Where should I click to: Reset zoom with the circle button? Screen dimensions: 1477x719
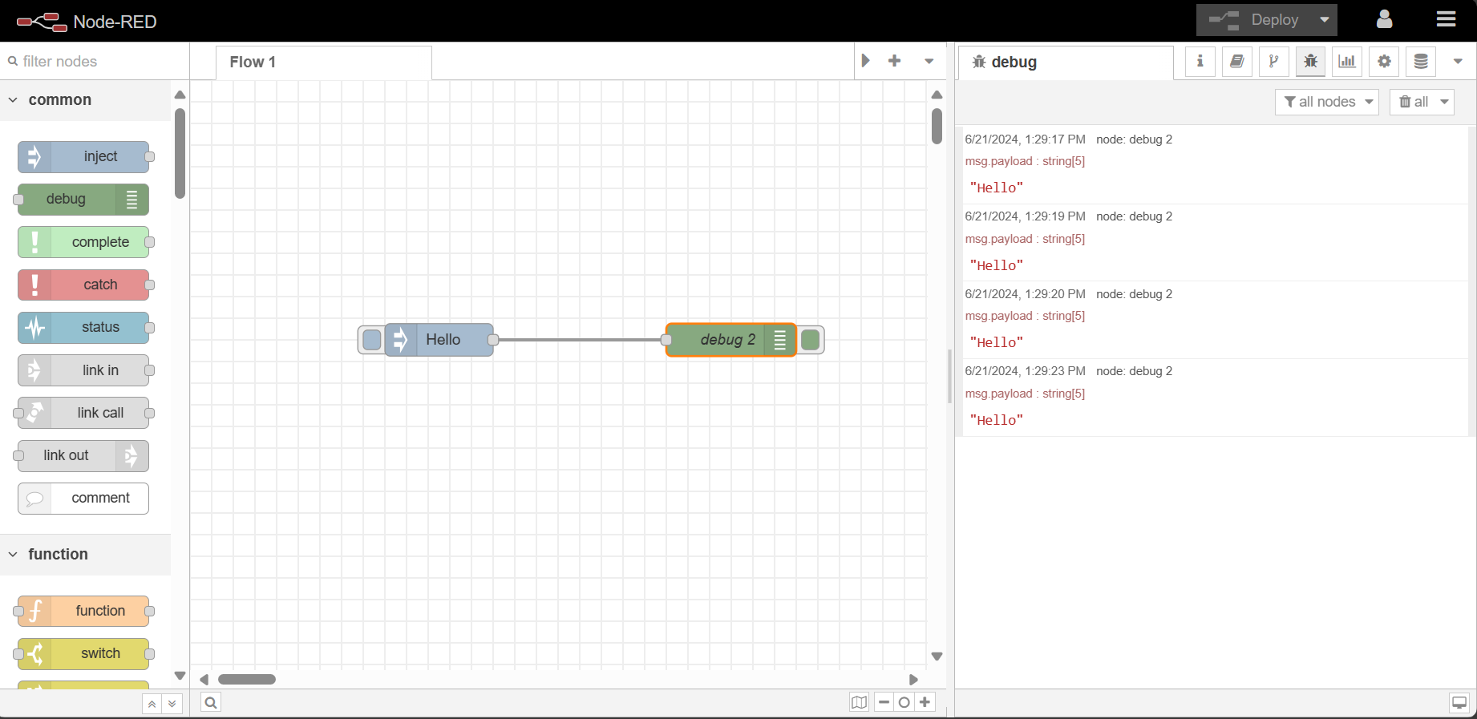coord(904,703)
